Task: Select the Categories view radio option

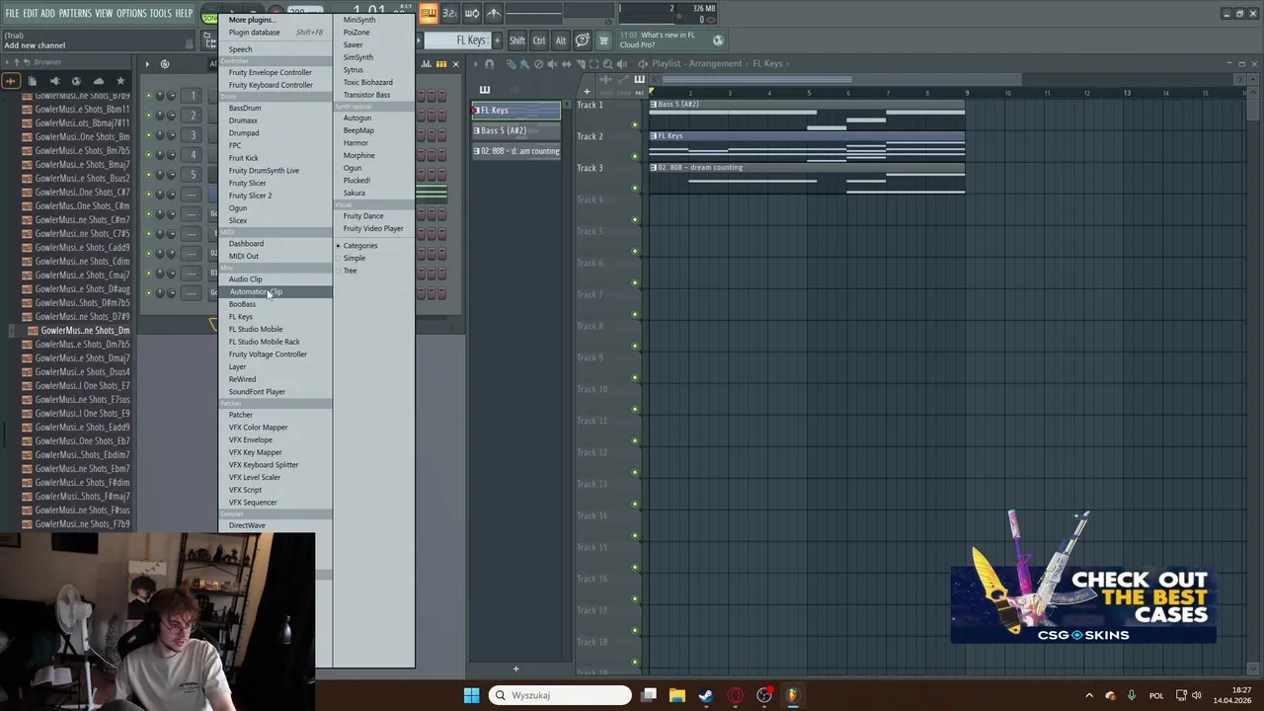Action: (x=359, y=246)
